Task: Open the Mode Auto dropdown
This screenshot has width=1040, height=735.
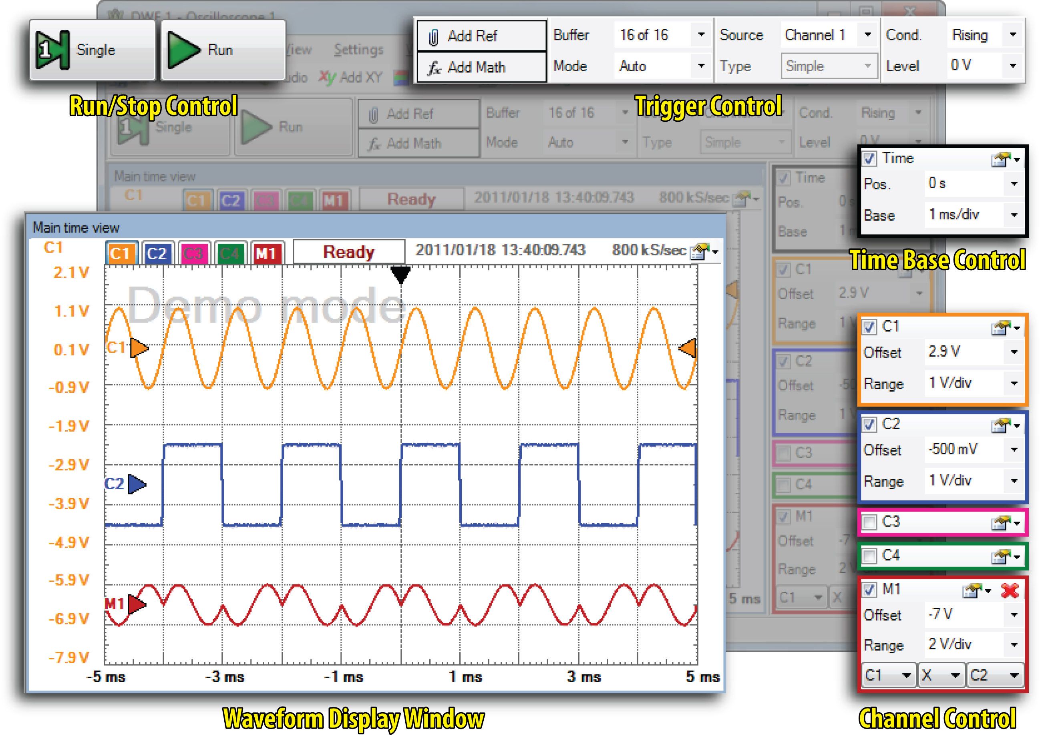Action: coord(701,66)
